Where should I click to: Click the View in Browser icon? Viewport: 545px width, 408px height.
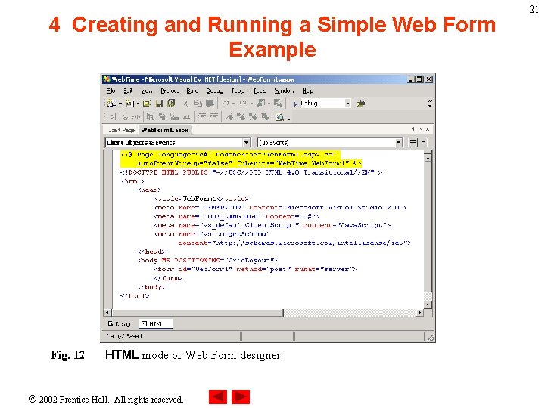[x=279, y=117]
